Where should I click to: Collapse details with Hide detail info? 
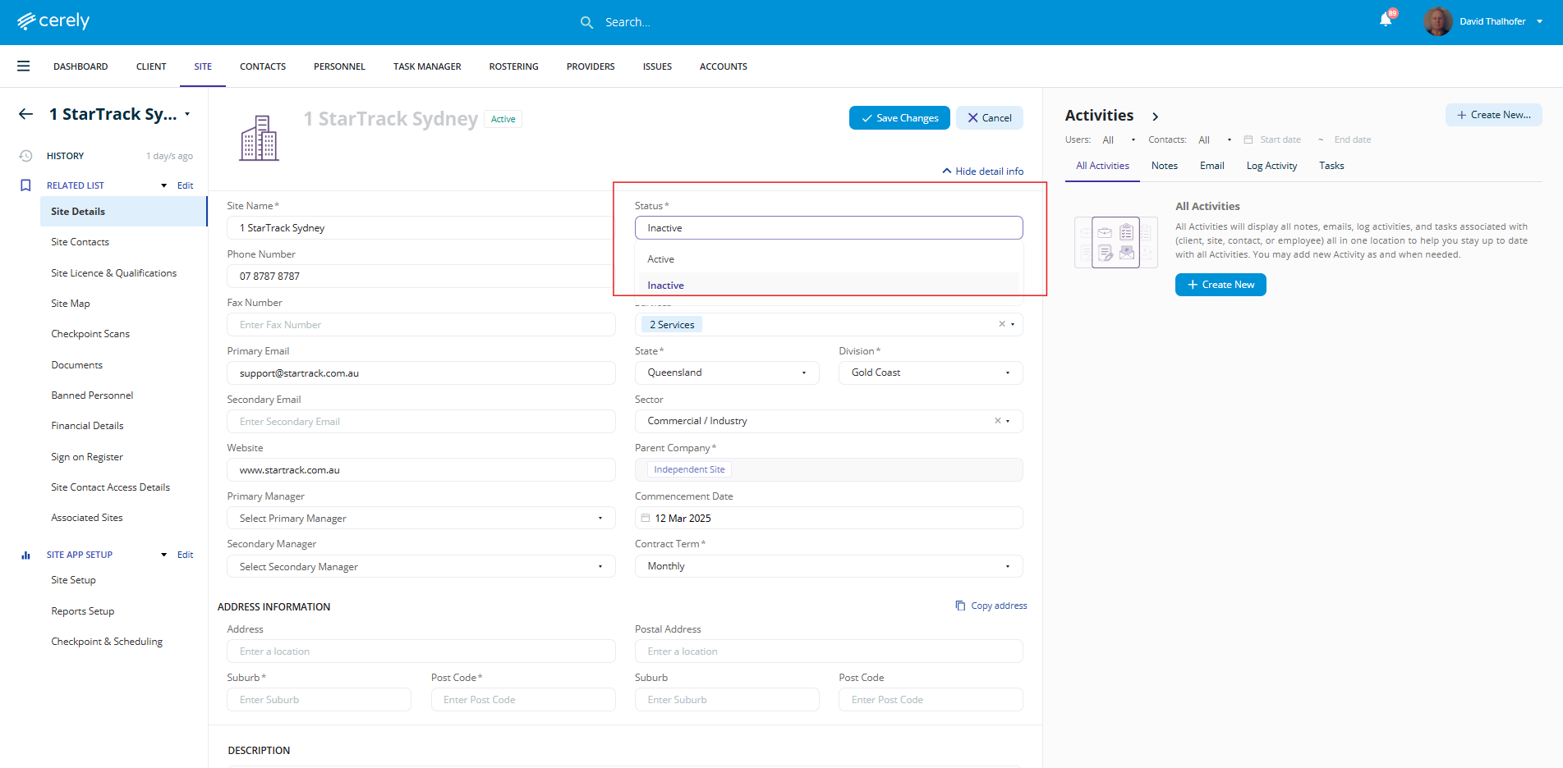(983, 171)
